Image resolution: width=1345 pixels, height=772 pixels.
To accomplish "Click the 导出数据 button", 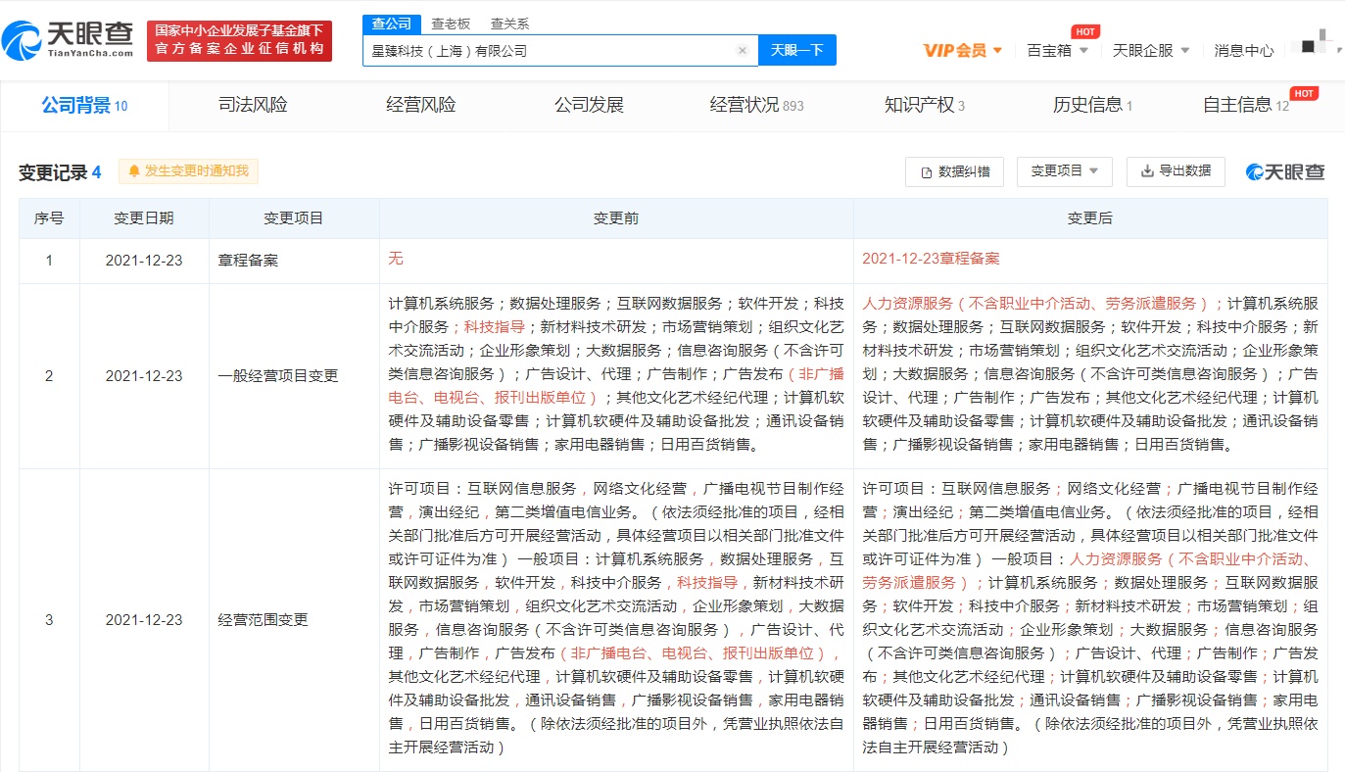I will click(x=1176, y=171).
